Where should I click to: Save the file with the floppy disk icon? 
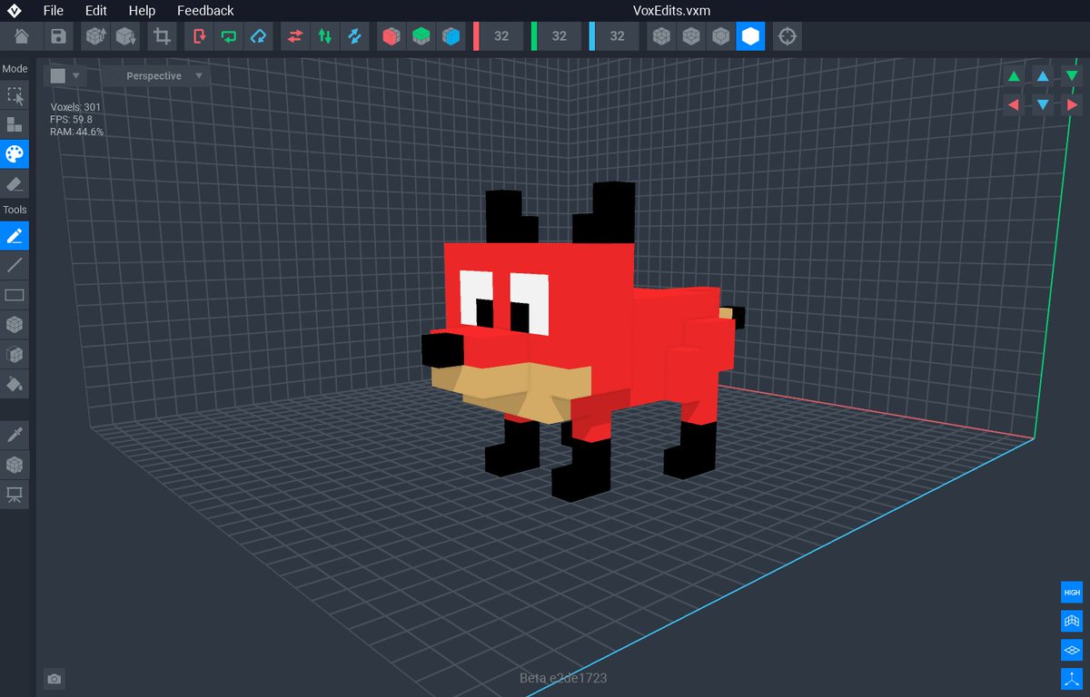point(58,37)
